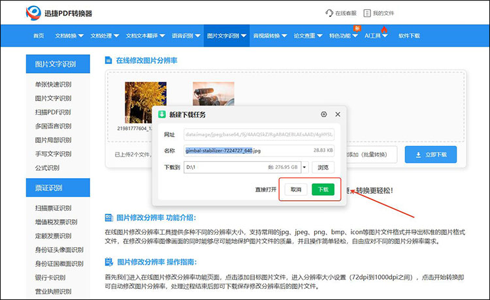Open 手写文字识别 in sidebar
Viewport: 490px width, 300px height.
click(53, 154)
